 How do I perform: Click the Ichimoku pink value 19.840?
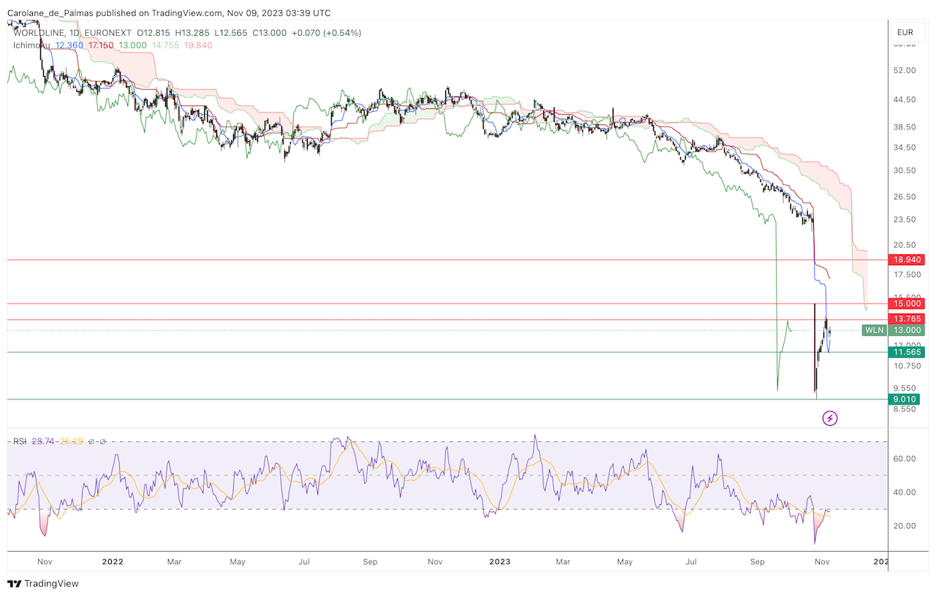tap(197, 45)
